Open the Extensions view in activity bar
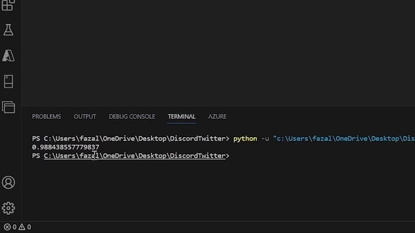Image resolution: width=415 pixels, height=233 pixels. point(8,5)
